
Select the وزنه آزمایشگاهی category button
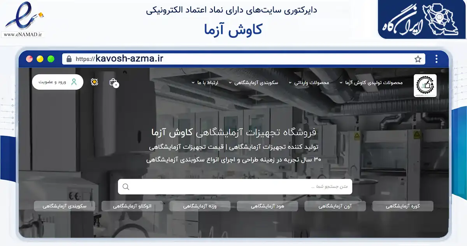(200, 206)
